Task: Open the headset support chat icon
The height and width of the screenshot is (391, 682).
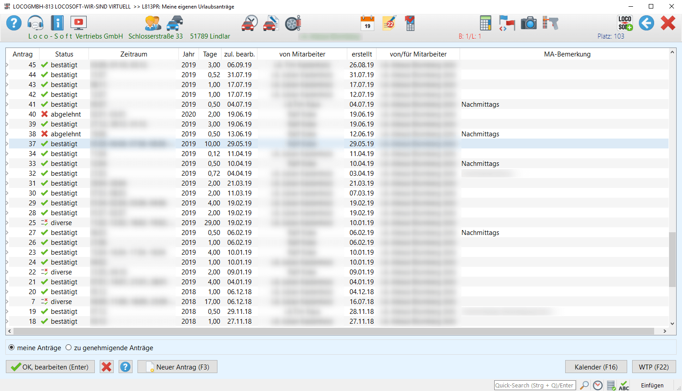Action: pyautogui.click(x=35, y=23)
